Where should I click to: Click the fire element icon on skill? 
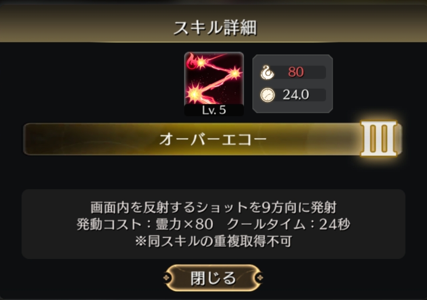pos(191,61)
